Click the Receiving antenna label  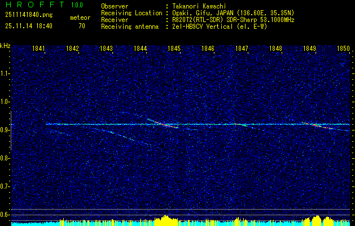click(x=130, y=27)
